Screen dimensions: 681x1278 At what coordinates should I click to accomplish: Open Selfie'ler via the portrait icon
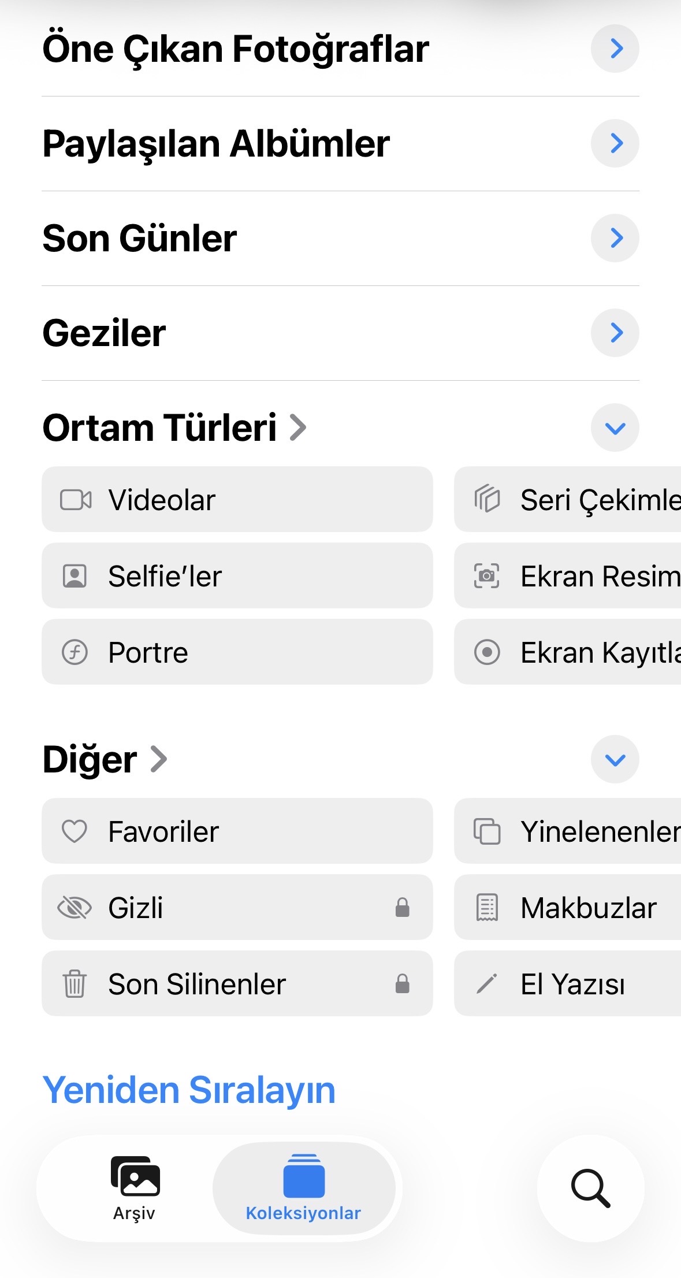pyautogui.click(x=75, y=576)
